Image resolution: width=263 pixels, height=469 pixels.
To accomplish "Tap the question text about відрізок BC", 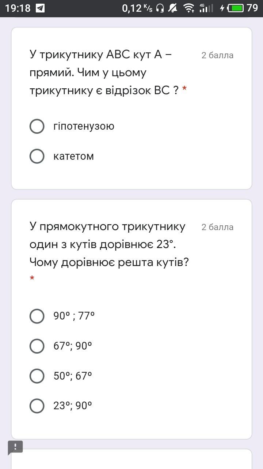I will pyautogui.click(x=104, y=73).
